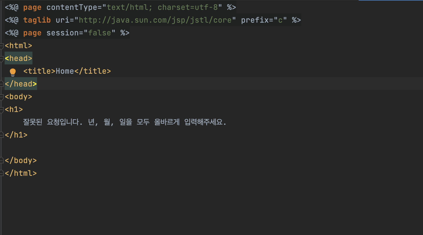423x235 pixels.
Task: Click the closing </html> tag
Action: [x=21, y=173]
